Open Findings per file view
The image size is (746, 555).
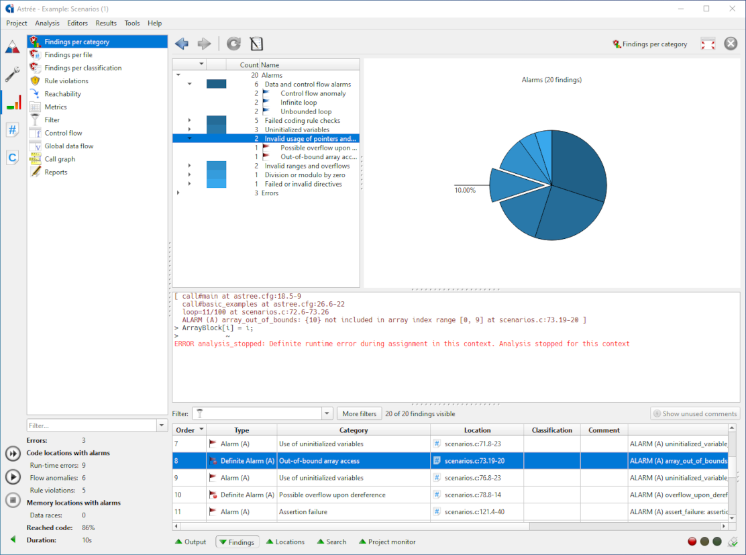(97, 55)
